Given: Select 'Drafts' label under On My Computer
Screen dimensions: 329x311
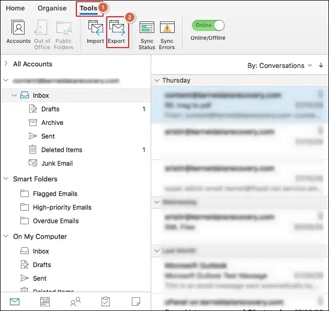Looking at the screenshot, I should tap(42, 264).
